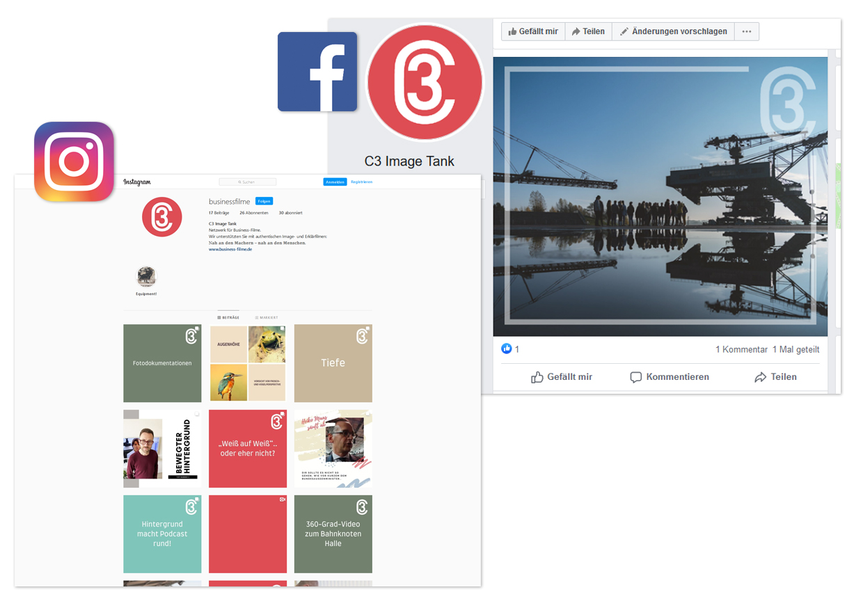Open the Registrieren link on Instagram
863x608 pixels.
click(x=361, y=182)
